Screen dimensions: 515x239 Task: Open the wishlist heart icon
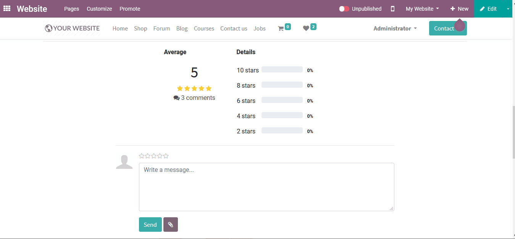click(306, 28)
